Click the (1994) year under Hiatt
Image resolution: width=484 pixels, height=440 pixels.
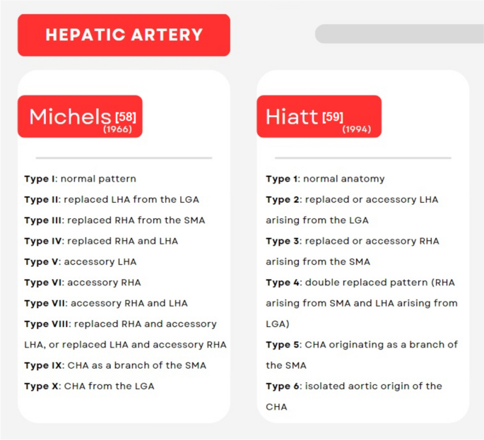click(356, 129)
